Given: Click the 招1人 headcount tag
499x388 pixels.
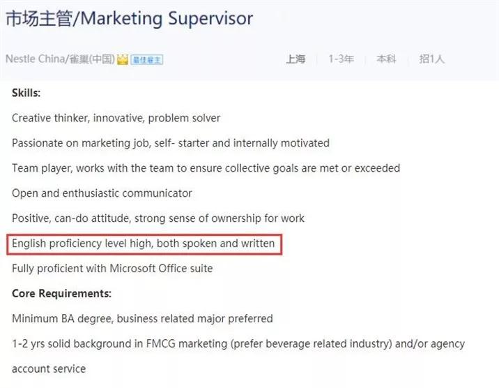Looking at the screenshot, I should point(431,59).
